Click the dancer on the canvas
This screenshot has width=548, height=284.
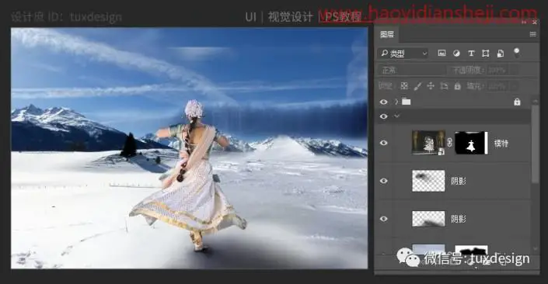tap(190, 175)
